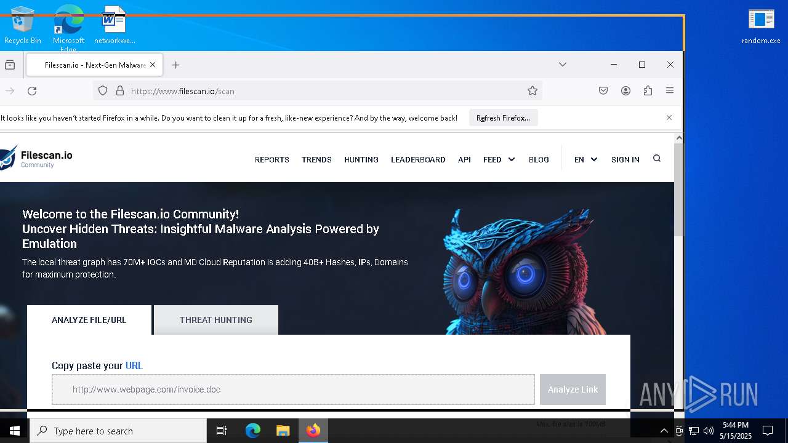Viewport: 788px width, 443px height.
Task: Open the LEADERBOARD page
Action: pyautogui.click(x=418, y=159)
